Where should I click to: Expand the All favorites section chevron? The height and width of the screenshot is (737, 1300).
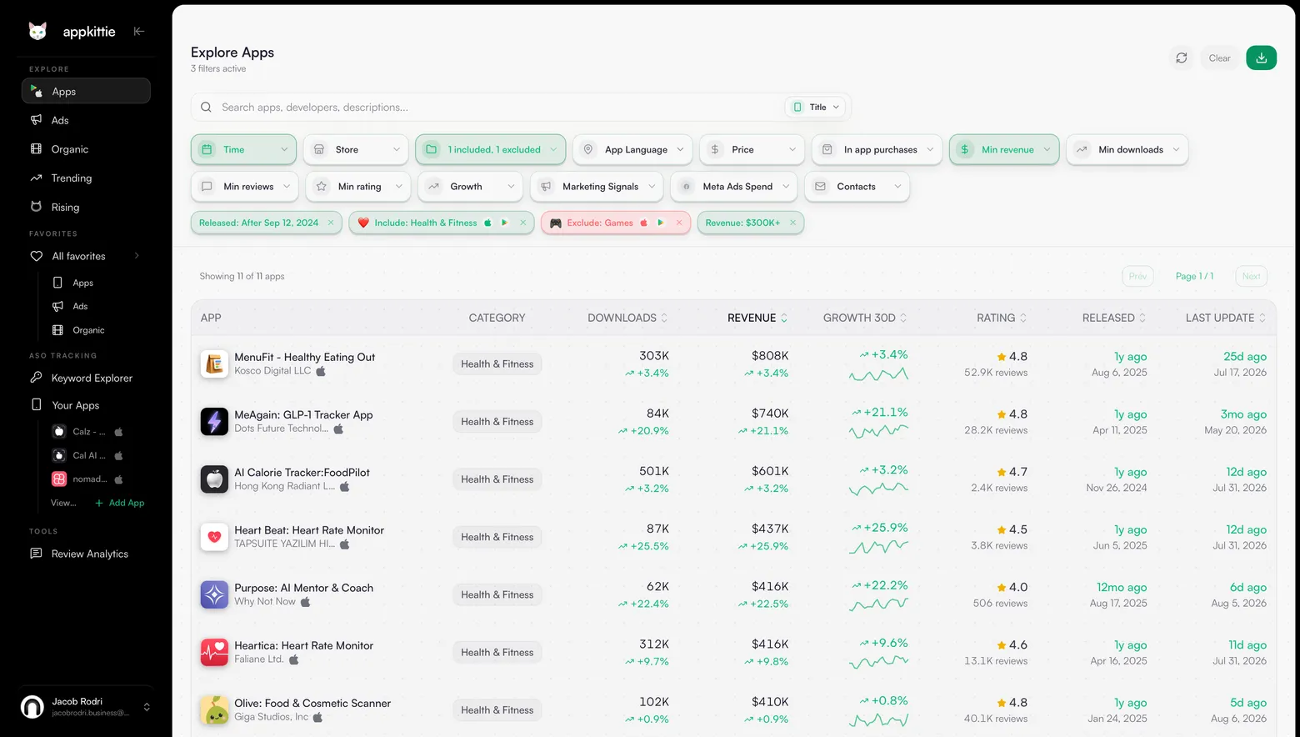pyautogui.click(x=137, y=256)
